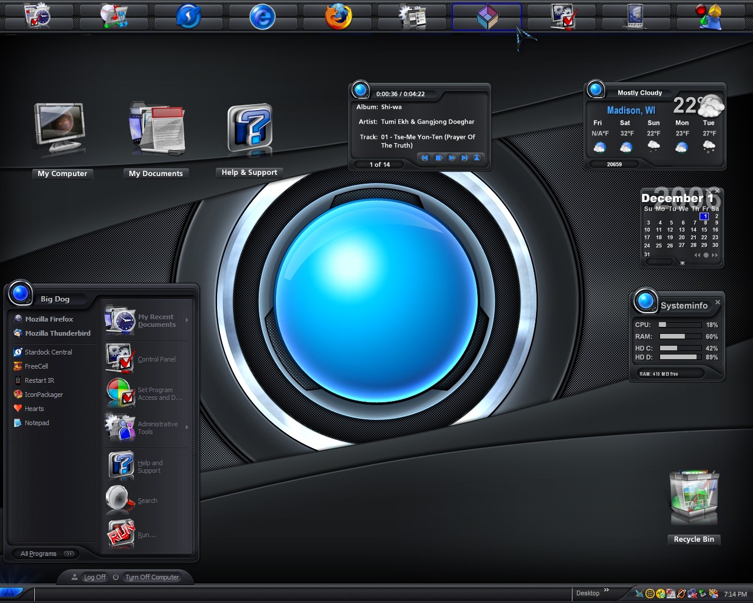The height and width of the screenshot is (603, 753).
Task: Open the Run... icon in start menu
Action: point(121,534)
